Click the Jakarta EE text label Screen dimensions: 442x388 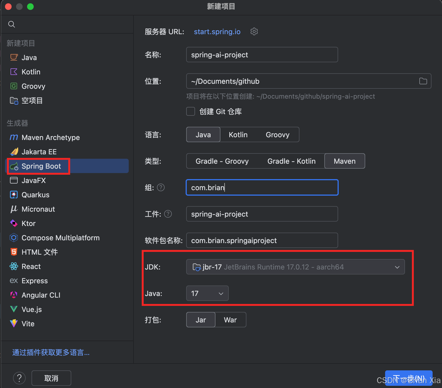[x=39, y=152]
